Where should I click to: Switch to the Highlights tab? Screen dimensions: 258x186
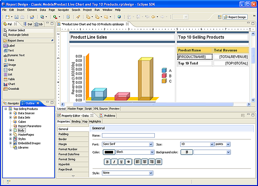(x=95, y=122)
